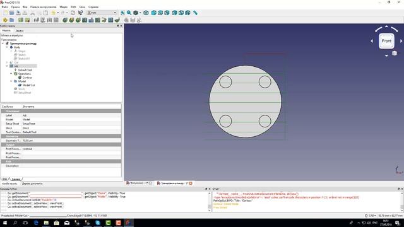This screenshot has width=404, height=227.
Task: Select the Sketch tree item under Body
Action: tap(22, 55)
